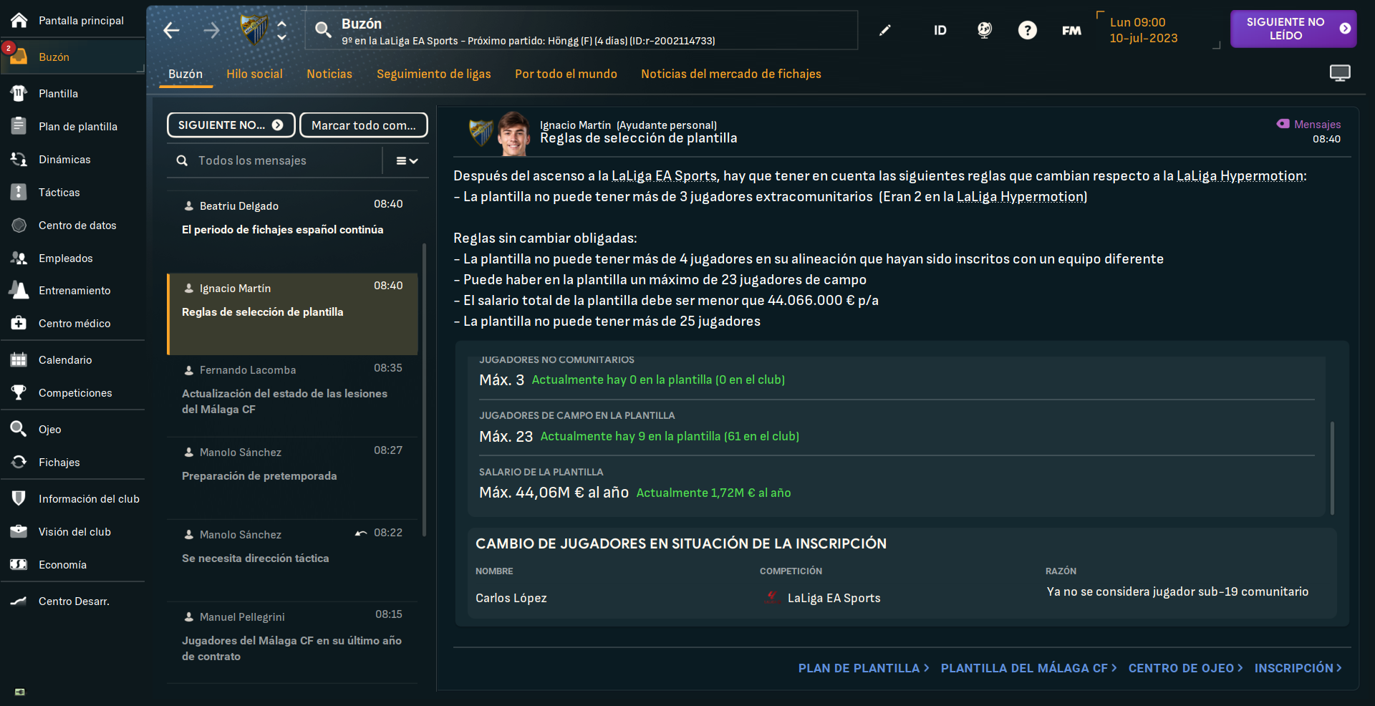This screenshot has width=1375, height=706.
Task: Open the help question mark icon
Action: (x=1028, y=30)
